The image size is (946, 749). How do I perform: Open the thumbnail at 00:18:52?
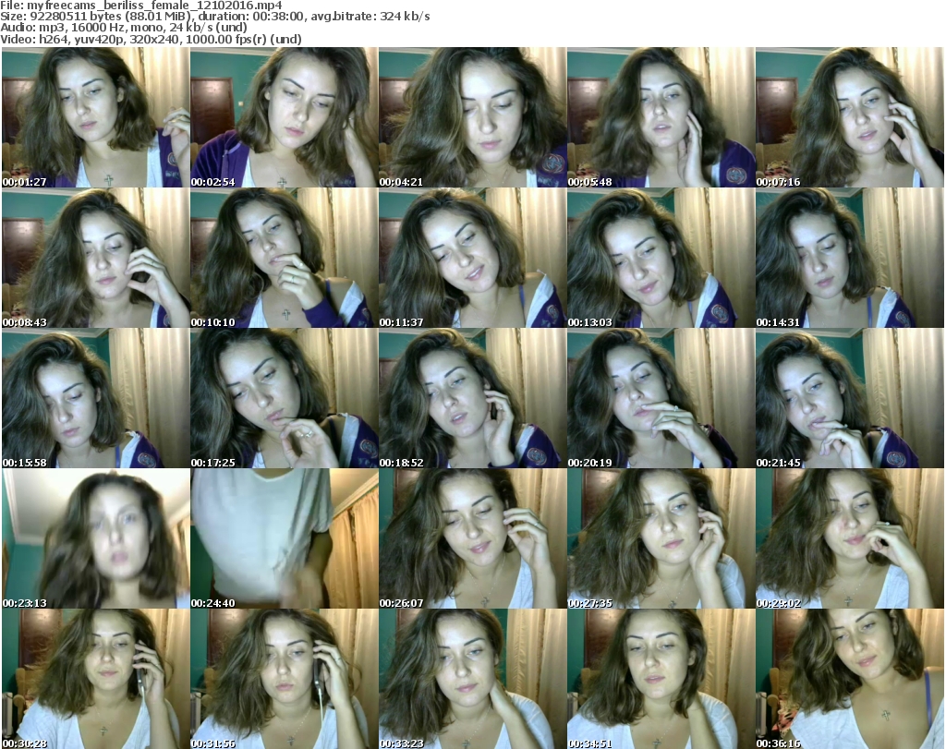tap(472, 398)
